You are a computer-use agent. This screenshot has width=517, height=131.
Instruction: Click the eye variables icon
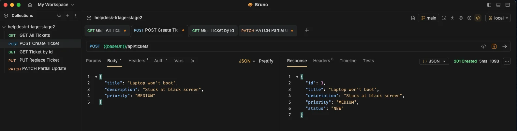(x=461, y=18)
